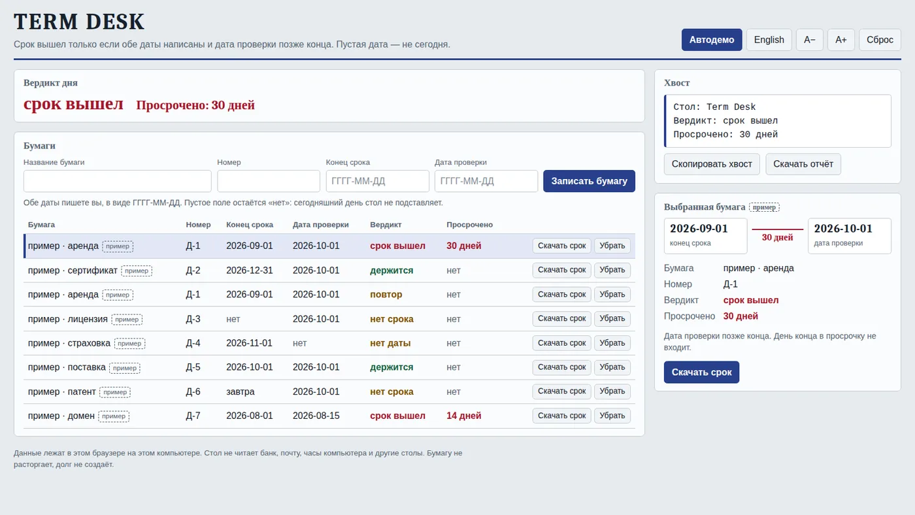Click Скачать срок in the домен row
This screenshot has width=915, height=515.
tap(562, 416)
